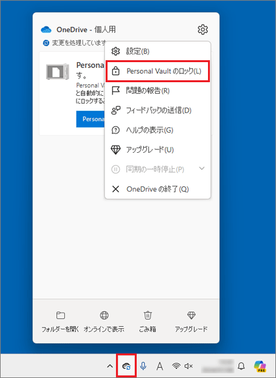Open the OneDrive gear settings icon

click(203, 29)
